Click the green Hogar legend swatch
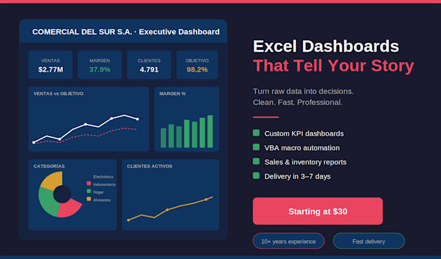 (x=89, y=191)
